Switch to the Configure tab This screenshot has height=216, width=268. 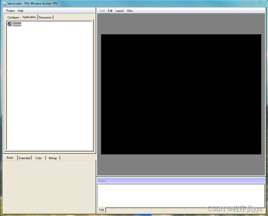click(x=13, y=18)
